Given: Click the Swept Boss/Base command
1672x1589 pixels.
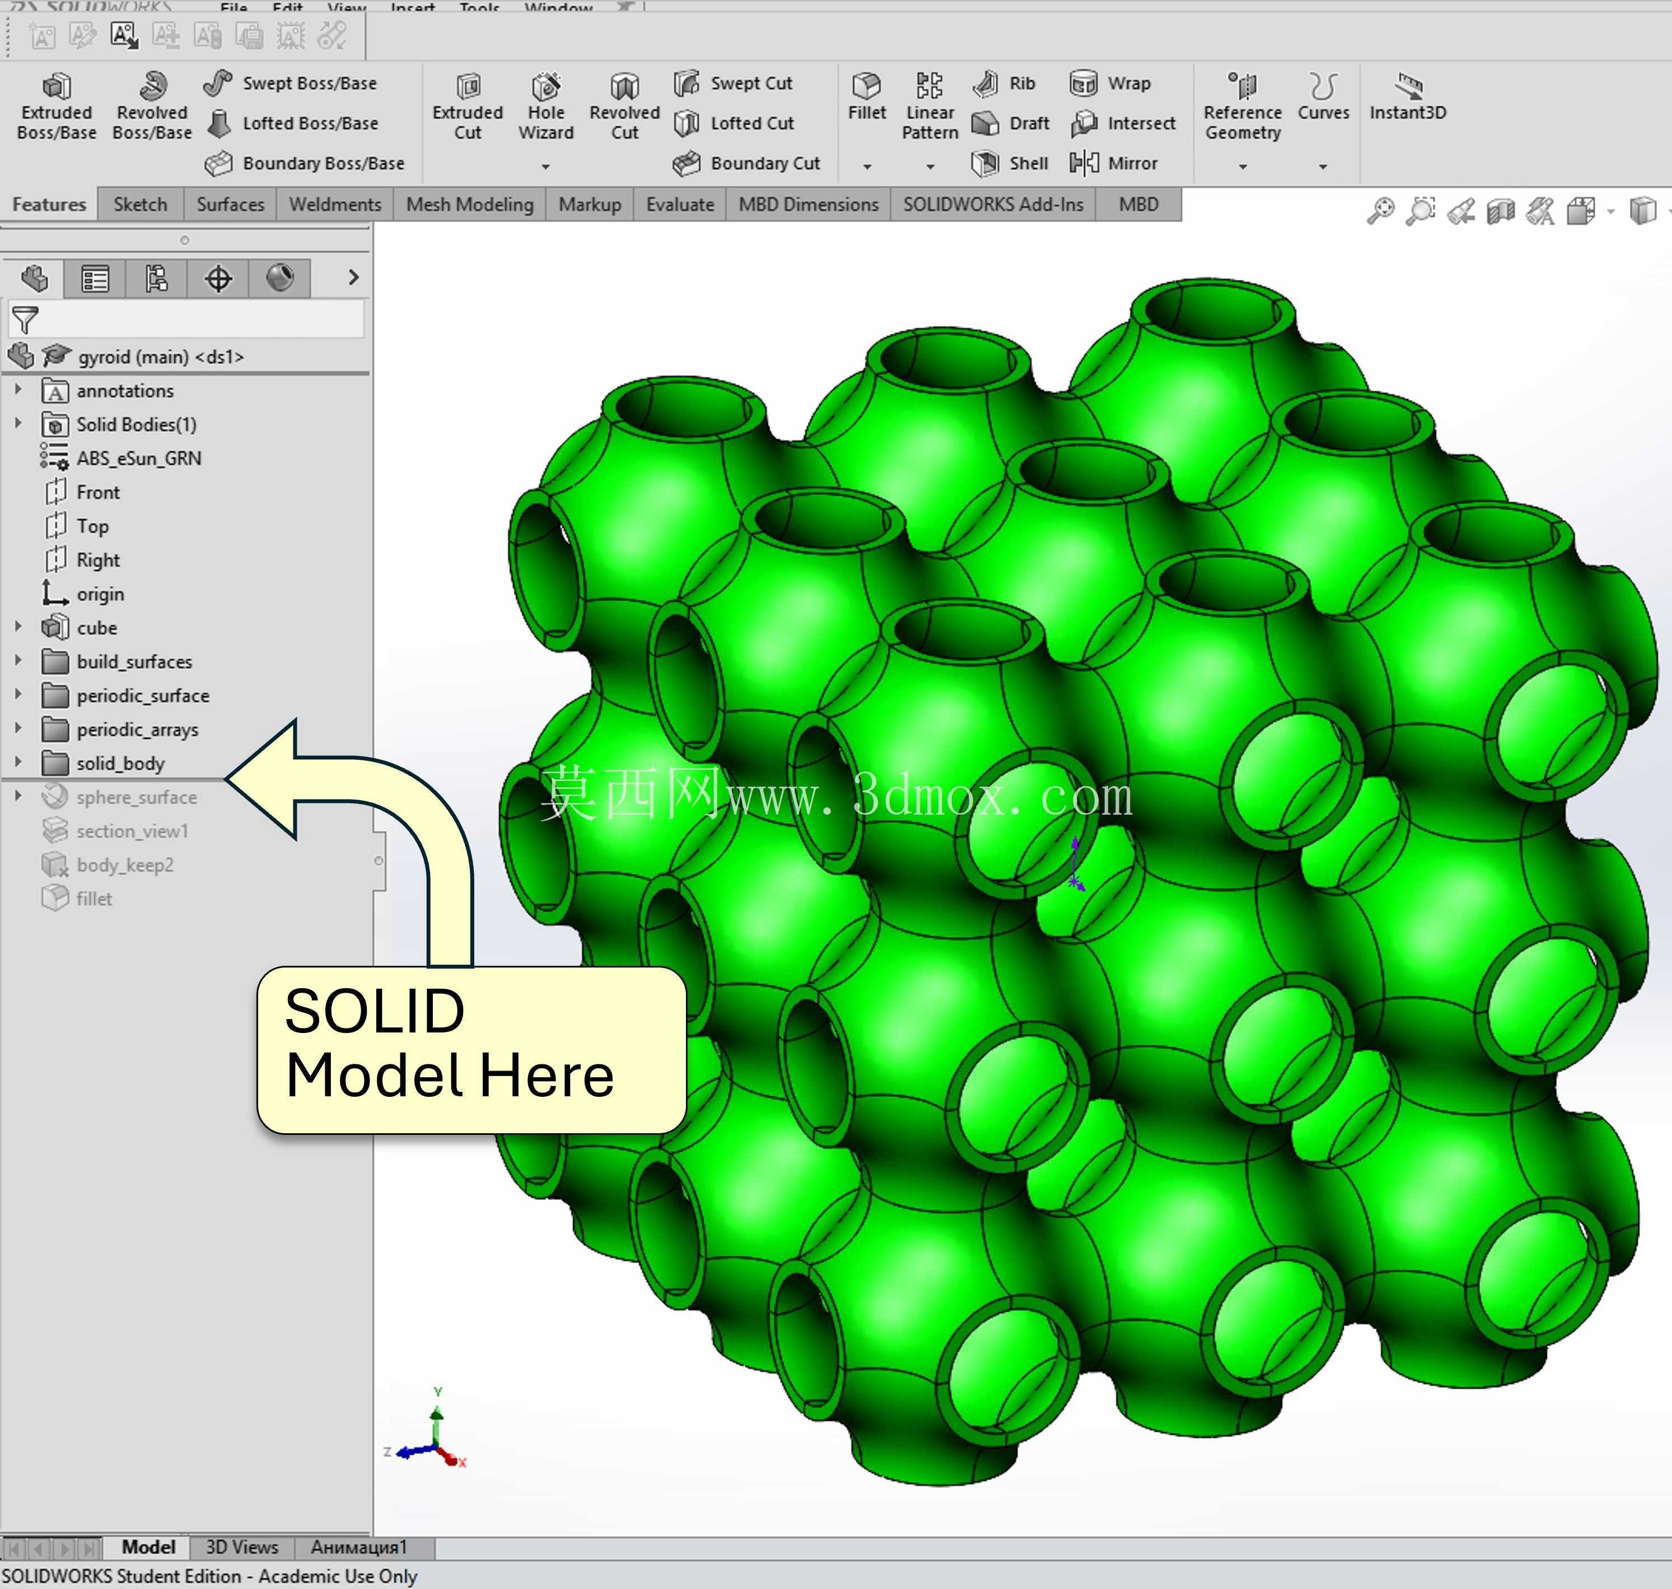Looking at the screenshot, I should (291, 83).
